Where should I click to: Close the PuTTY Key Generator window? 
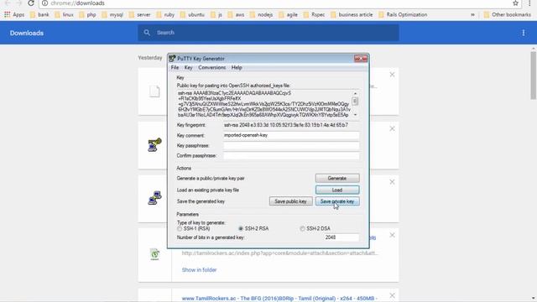(x=361, y=59)
